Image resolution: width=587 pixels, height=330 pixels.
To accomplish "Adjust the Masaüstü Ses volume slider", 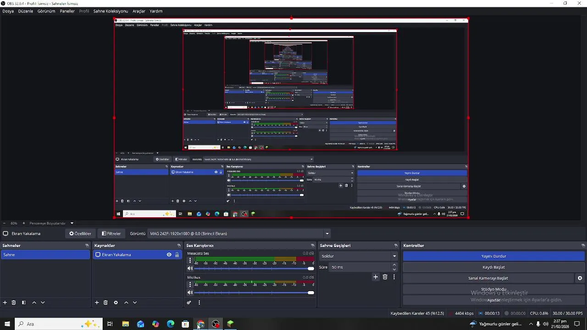I will coord(254,269).
